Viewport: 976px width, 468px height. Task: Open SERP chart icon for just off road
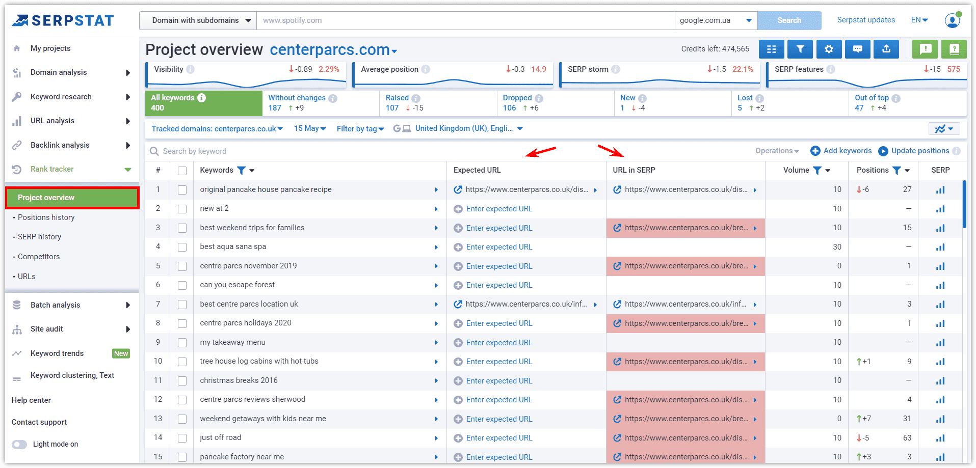click(x=940, y=438)
